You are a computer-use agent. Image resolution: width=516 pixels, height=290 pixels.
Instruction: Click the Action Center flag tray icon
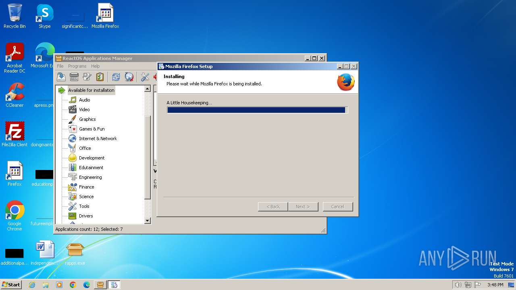[x=478, y=285]
